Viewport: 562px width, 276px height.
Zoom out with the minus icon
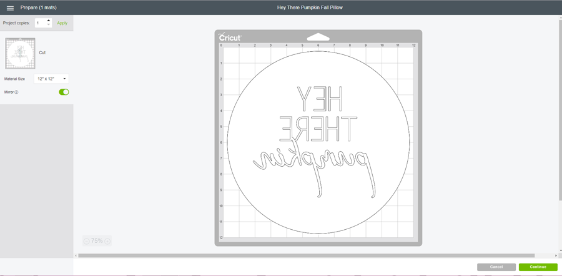(86, 241)
